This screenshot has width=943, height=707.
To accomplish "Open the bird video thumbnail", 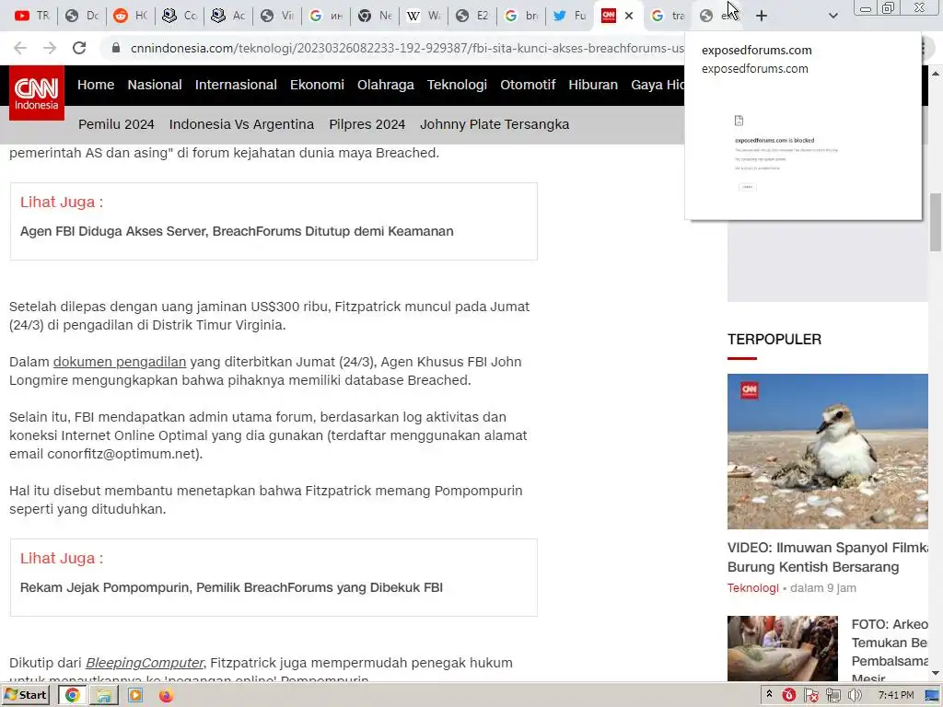I will pos(828,451).
